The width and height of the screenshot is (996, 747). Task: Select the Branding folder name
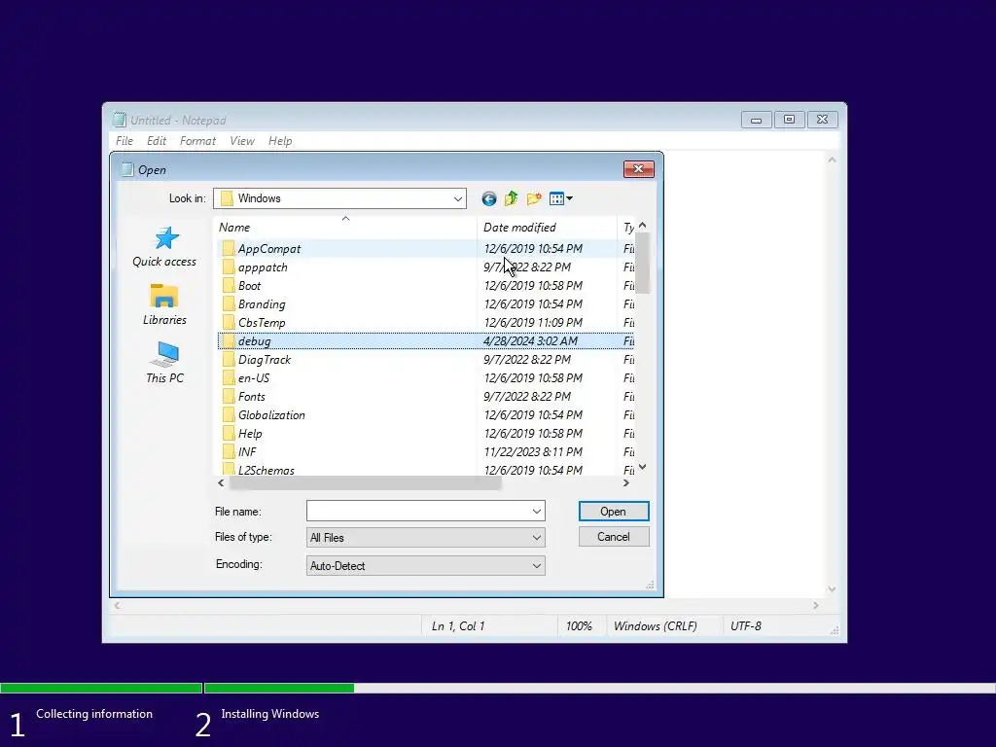coord(262,304)
